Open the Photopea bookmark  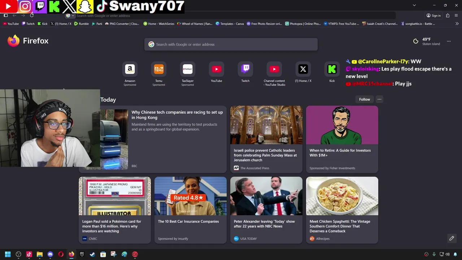coord(303,24)
